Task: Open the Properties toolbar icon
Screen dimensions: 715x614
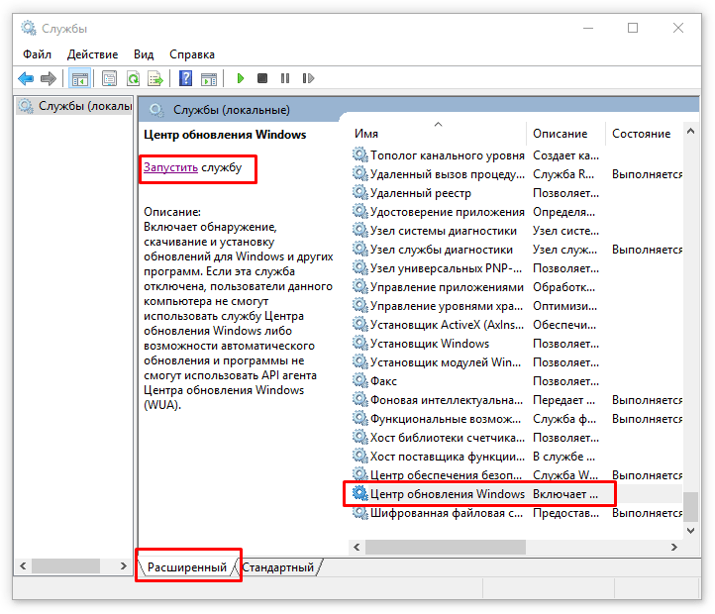Action: (x=110, y=78)
